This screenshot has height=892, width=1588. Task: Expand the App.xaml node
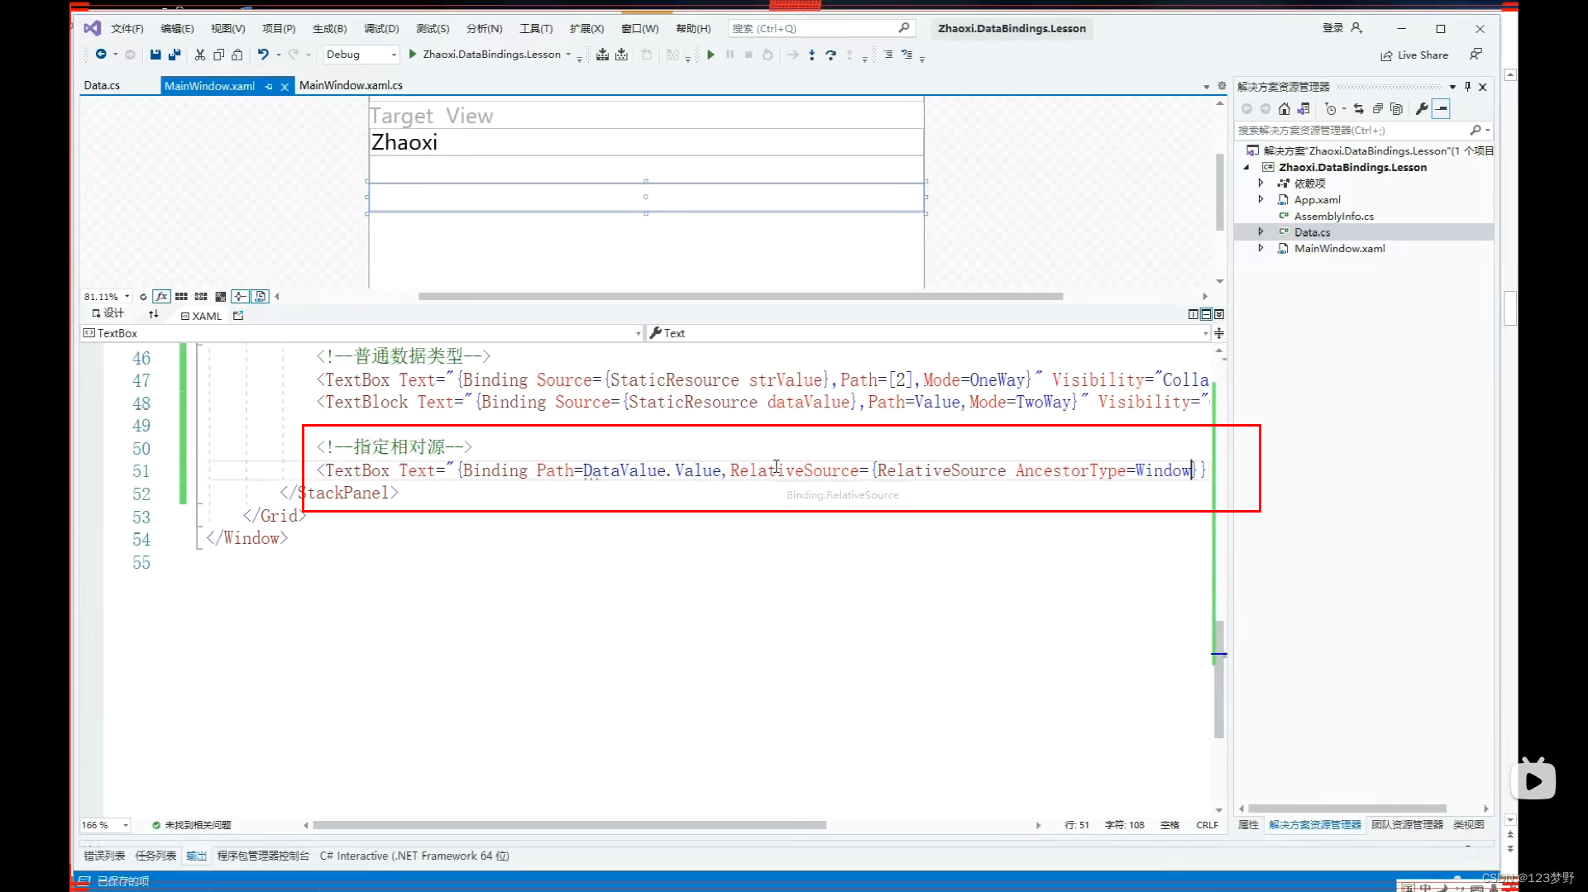(1260, 200)
